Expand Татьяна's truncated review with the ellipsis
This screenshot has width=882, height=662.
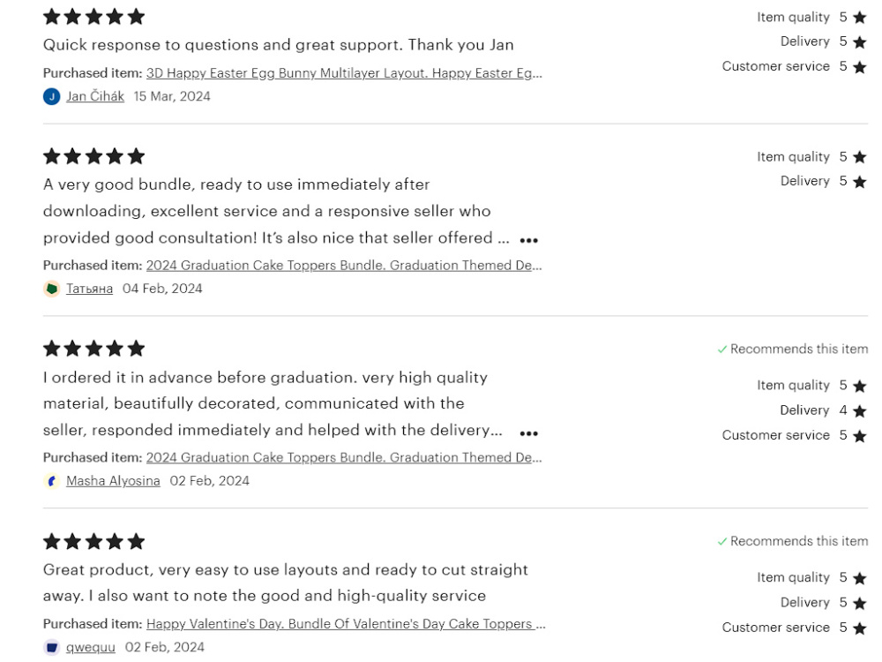tap(528, 240)
